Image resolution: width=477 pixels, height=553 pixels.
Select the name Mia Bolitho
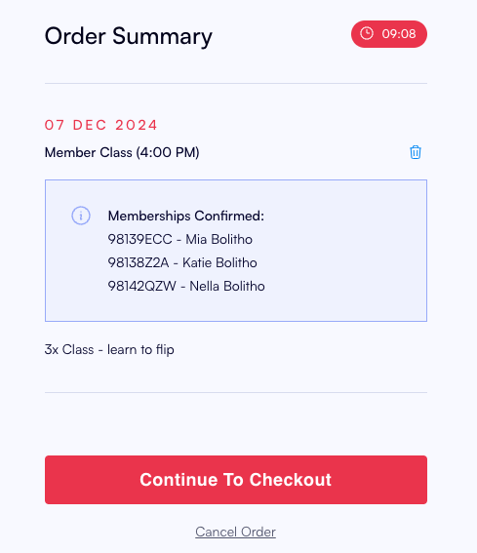219,240
